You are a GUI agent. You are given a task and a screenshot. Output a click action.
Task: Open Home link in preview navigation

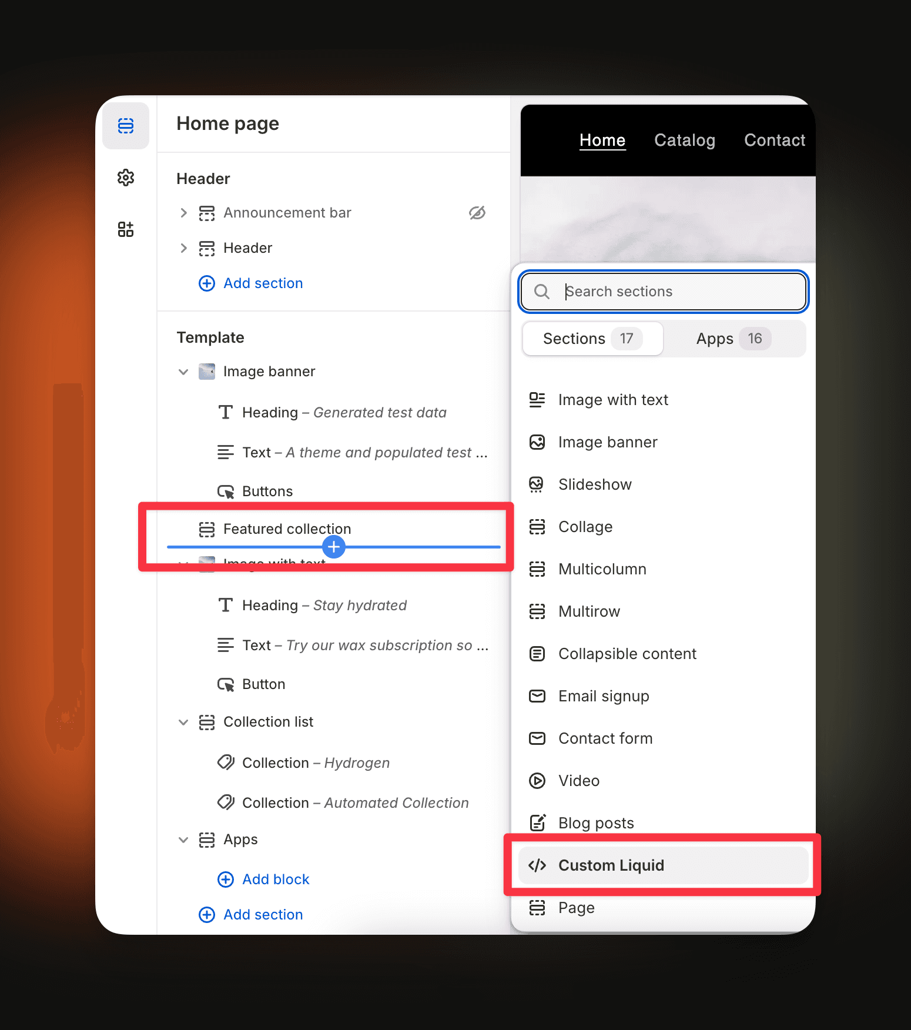tap(602, 140)
